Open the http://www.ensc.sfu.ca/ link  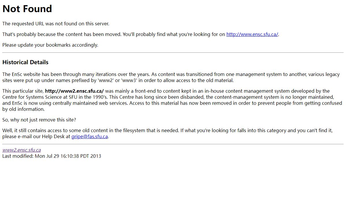pos(252,34)
